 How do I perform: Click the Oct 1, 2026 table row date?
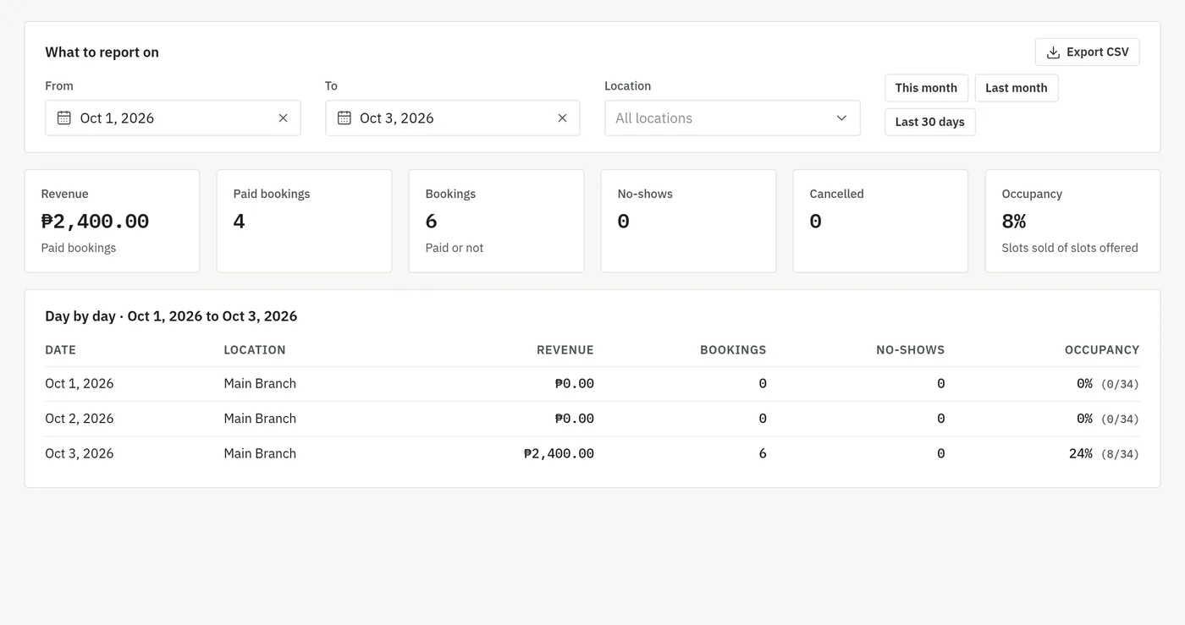coord(80,384)
